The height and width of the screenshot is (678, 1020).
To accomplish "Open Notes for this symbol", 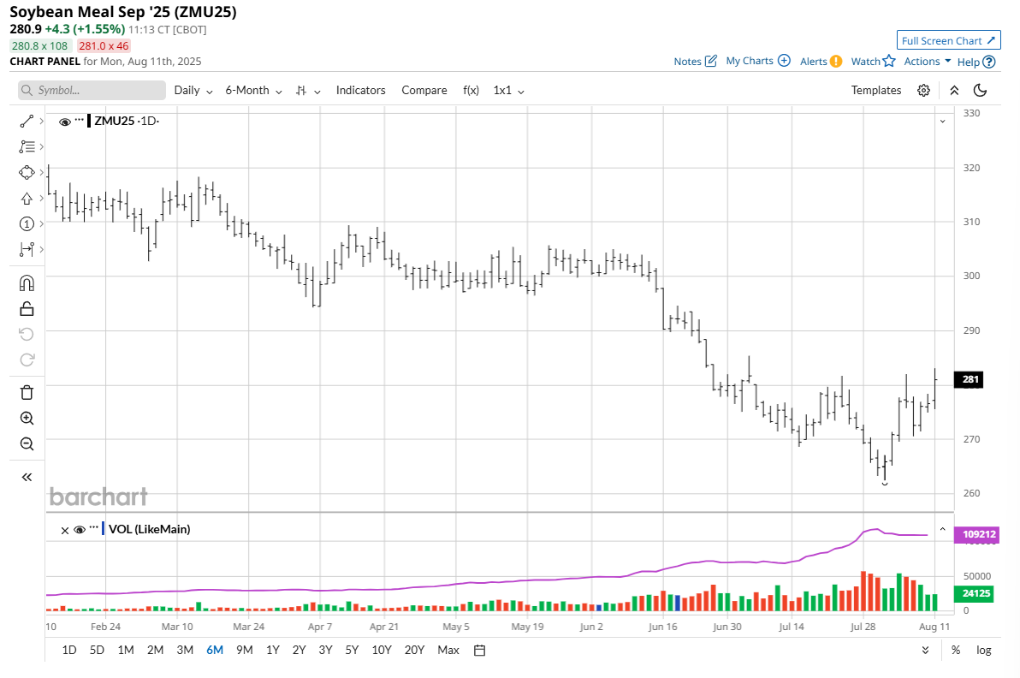I will [696, 61].
